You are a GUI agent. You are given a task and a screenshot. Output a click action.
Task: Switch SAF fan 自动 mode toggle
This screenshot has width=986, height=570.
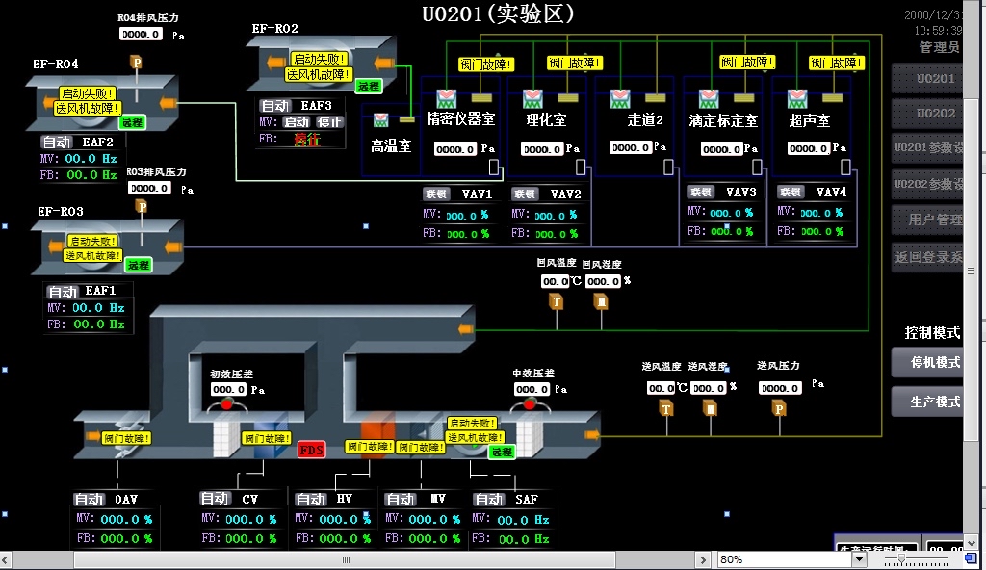pyautogui.click(x=489, y=500)
